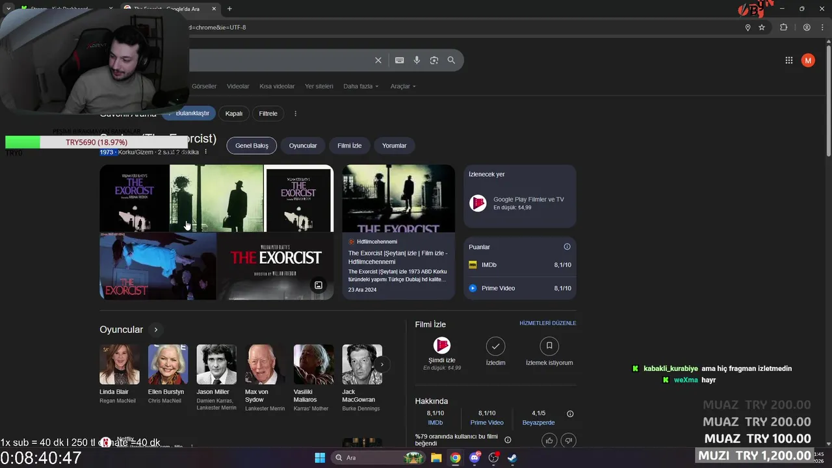Viewport: 832px width, 468px height.
Task: Expand the Daha fazla dropdown
Action: tap(361, 86)
